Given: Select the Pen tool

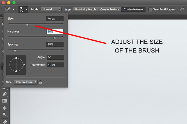Looking at the screenshot, I should (4, 122).
